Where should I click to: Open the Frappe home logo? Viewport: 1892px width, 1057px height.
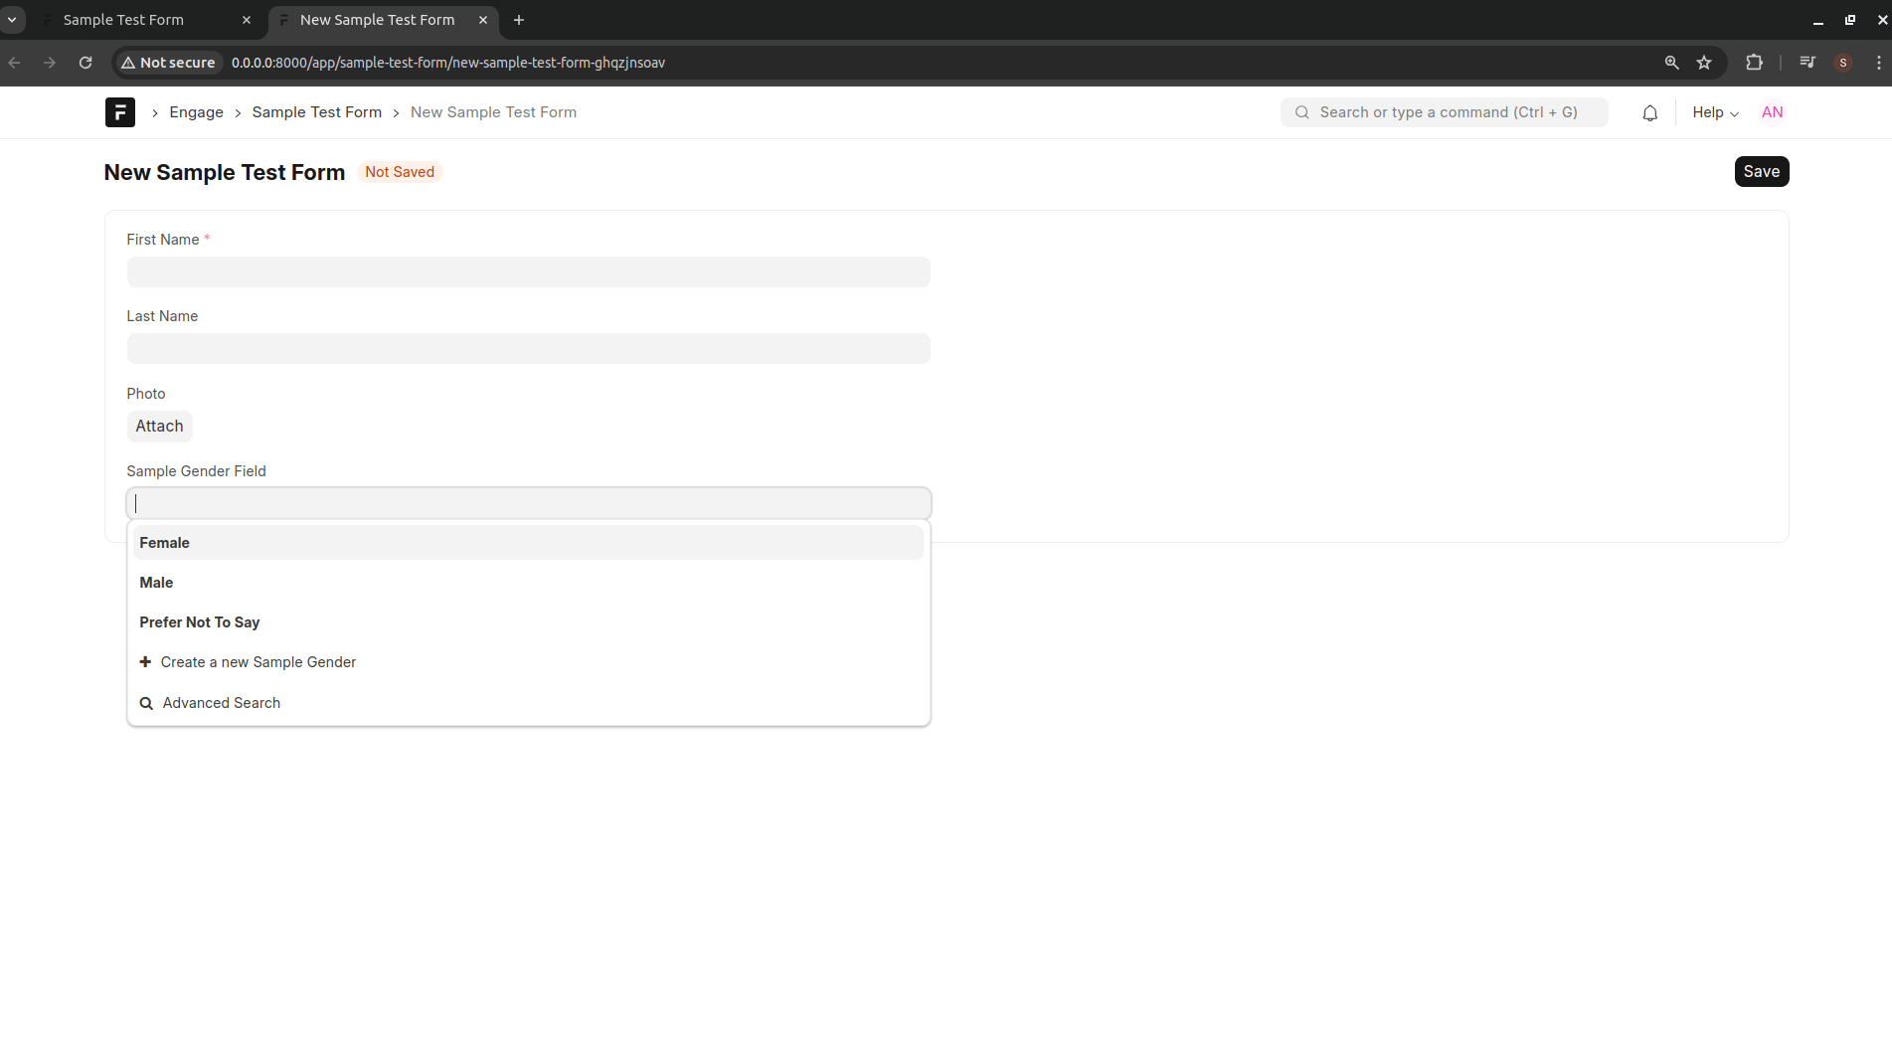tap(119, 112)
